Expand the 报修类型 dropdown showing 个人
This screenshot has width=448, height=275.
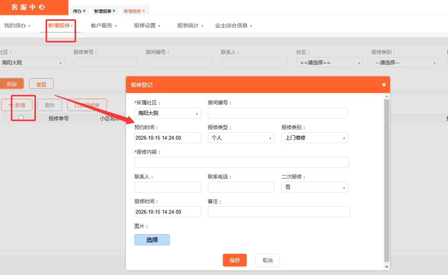pyautogui.click(x=241, y=138)
